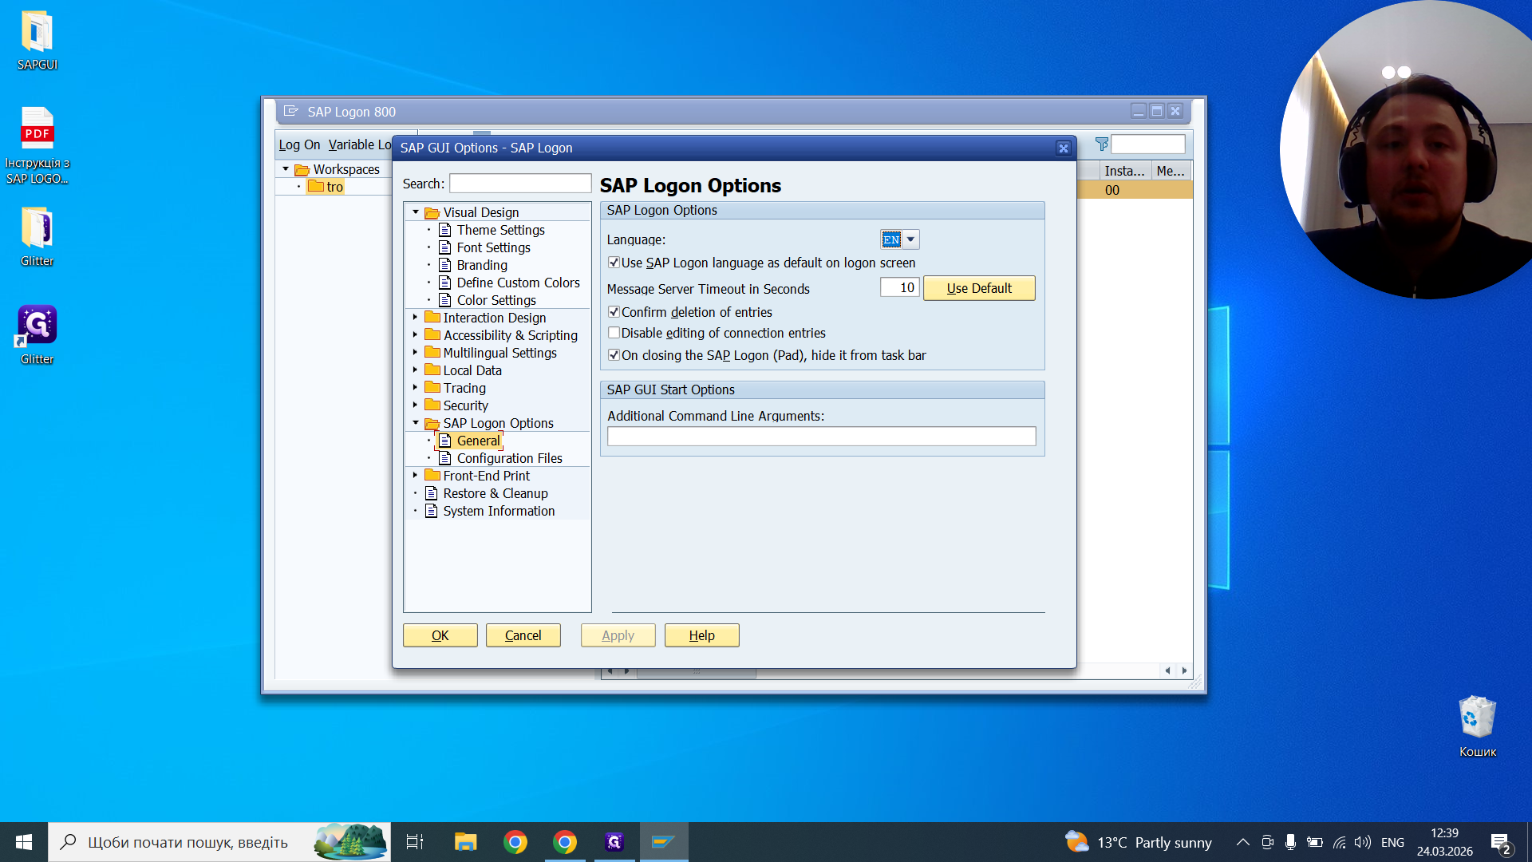The height and width of the screenshot is (862, 1532).
Task: Open the SAPGUI desktop folder icon
Action: tap(37, 40)
